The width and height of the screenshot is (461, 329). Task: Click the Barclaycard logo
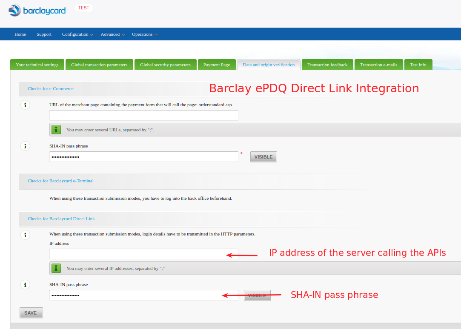pyautogui.click(x=37, y=11)
